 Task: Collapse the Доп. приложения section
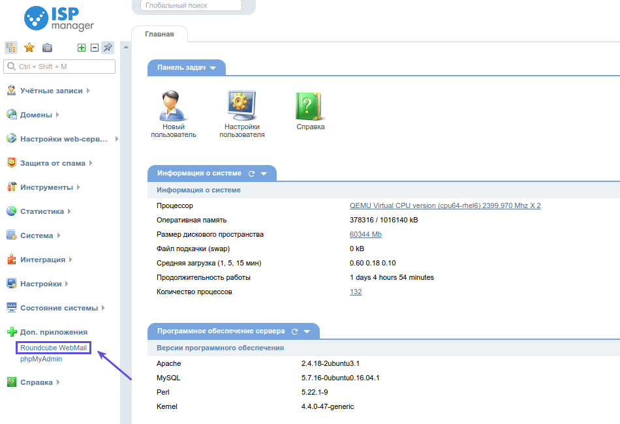(x=54, y=332)
